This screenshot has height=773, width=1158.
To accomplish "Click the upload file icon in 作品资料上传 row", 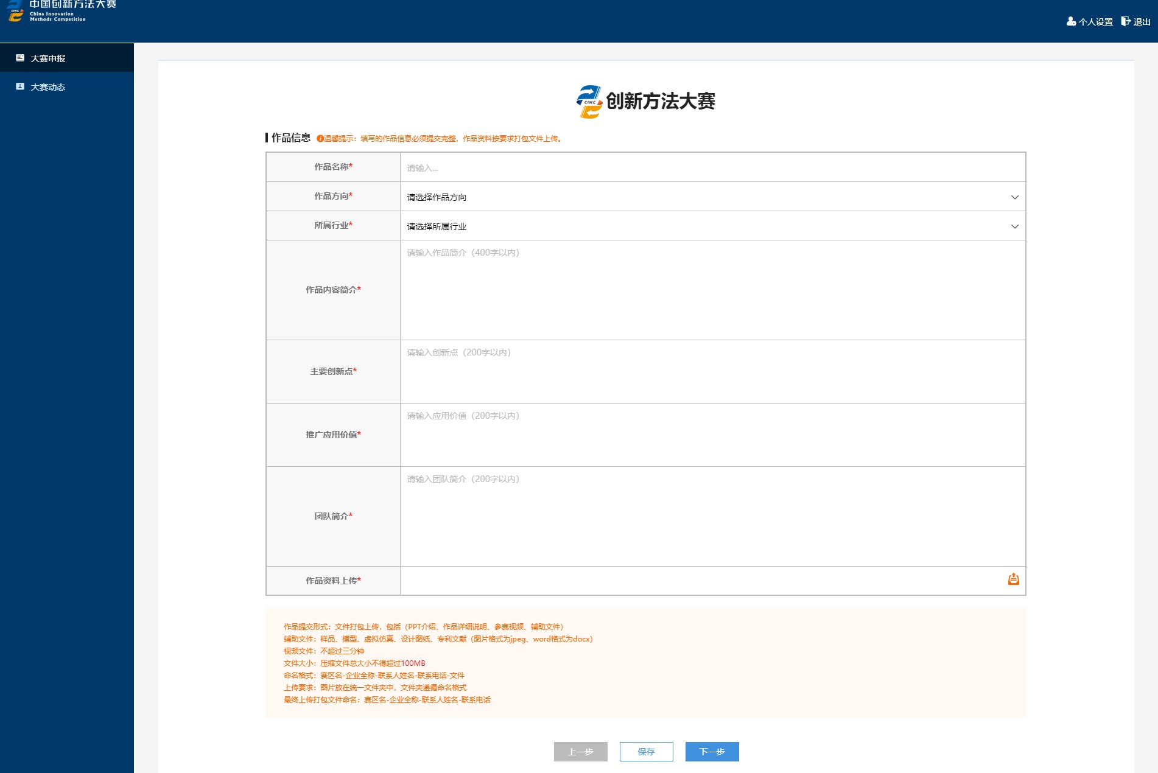I will pyautogui.click(x=1013, y=579).
